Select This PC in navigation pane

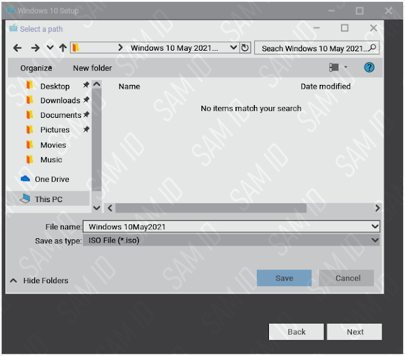pyautogui.click(x=49, y=199)
